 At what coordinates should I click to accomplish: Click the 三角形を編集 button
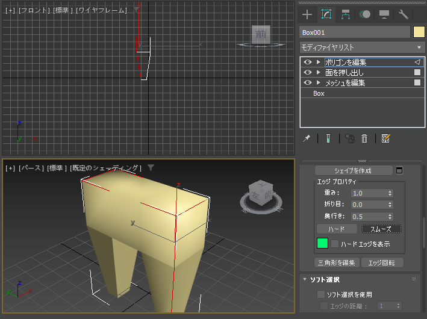click(337, 262)
